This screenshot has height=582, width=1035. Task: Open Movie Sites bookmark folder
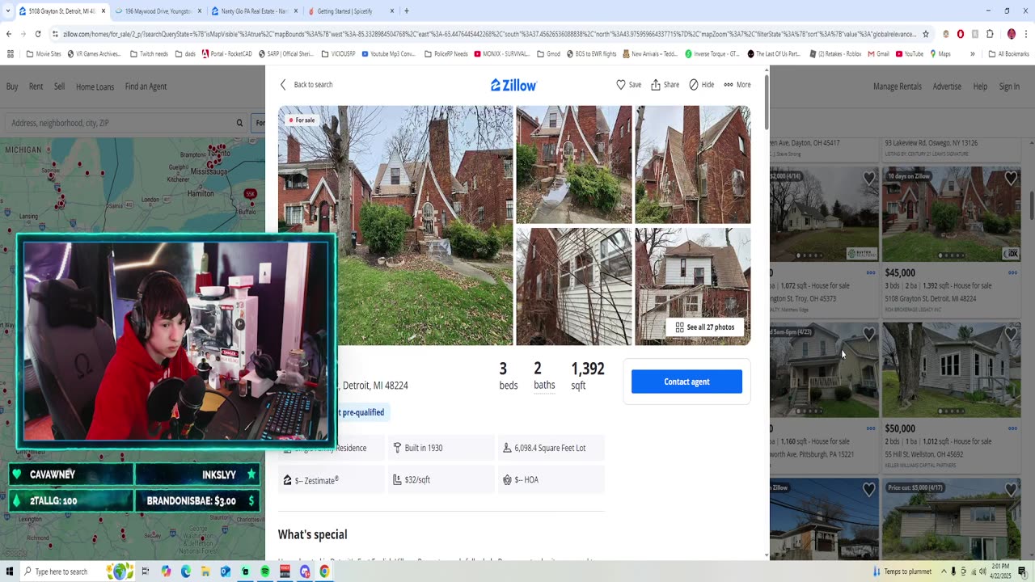point(44,54)
